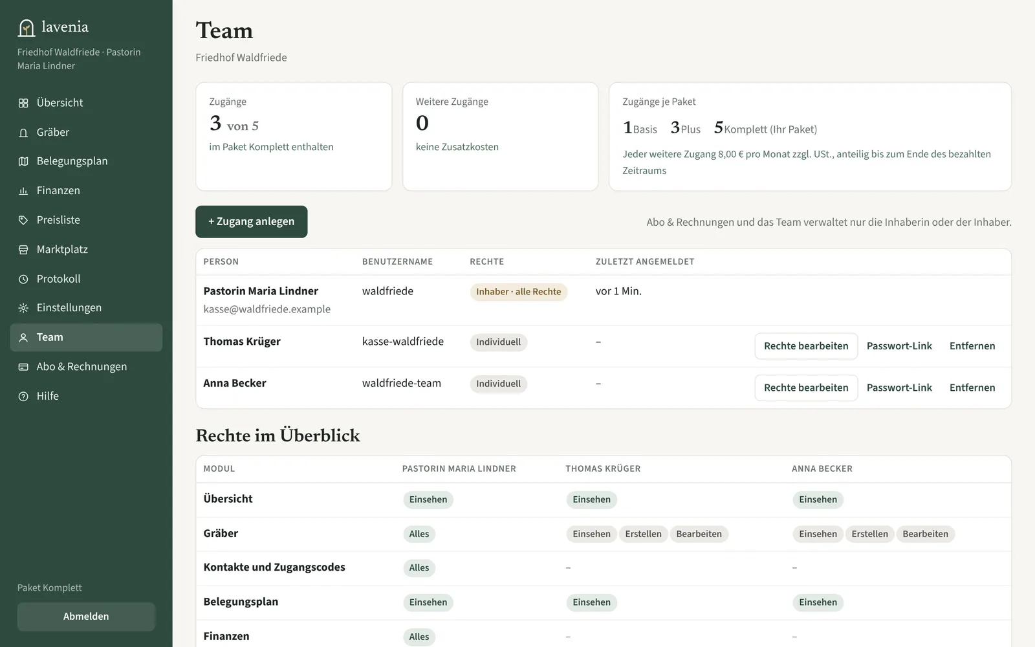Screen dimensions: 1035x647
Task: Click the Rechte im Überblick heading
Action: pyautogui.click(x=278, y=435)
